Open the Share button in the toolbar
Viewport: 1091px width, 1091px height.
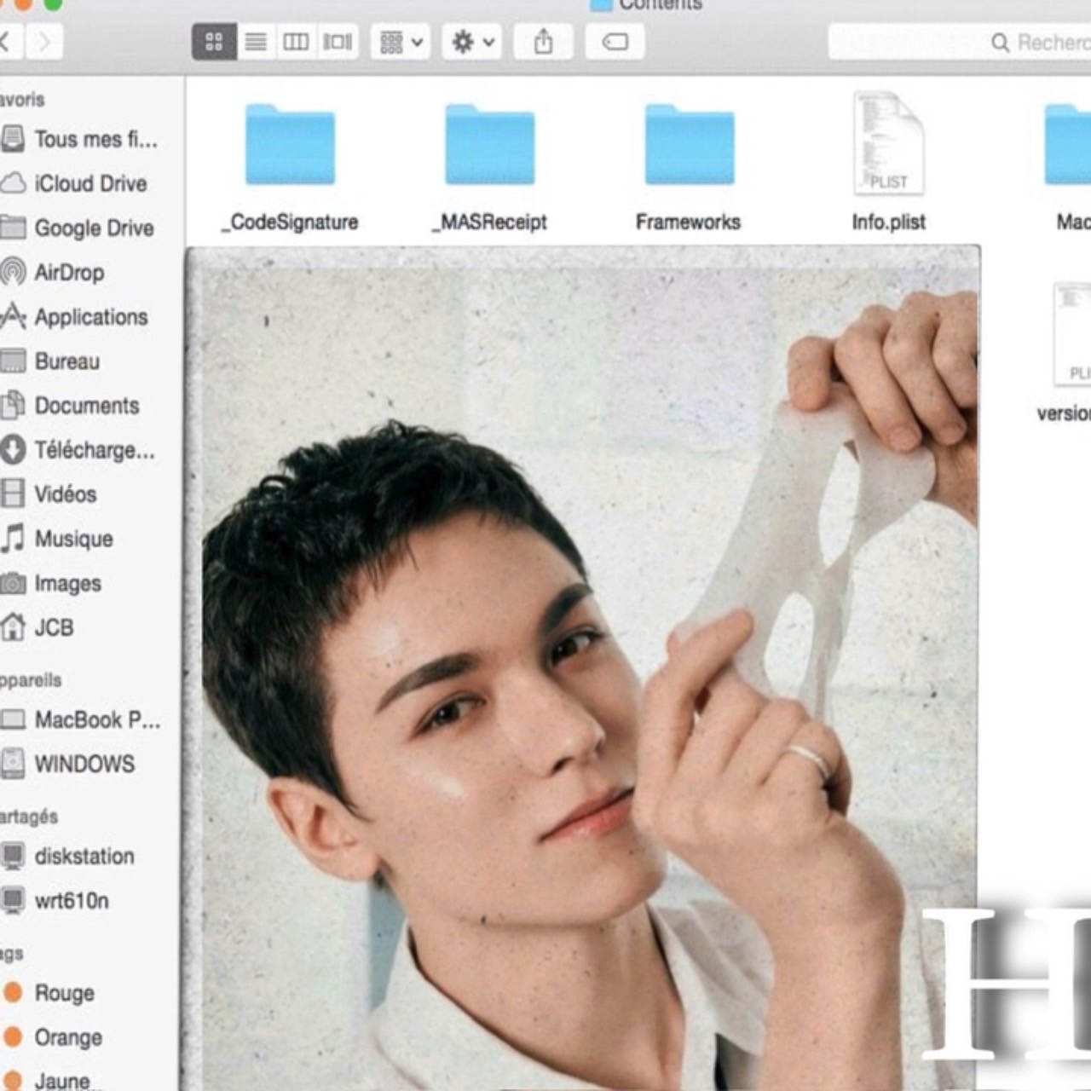click(x=543, y=42)
